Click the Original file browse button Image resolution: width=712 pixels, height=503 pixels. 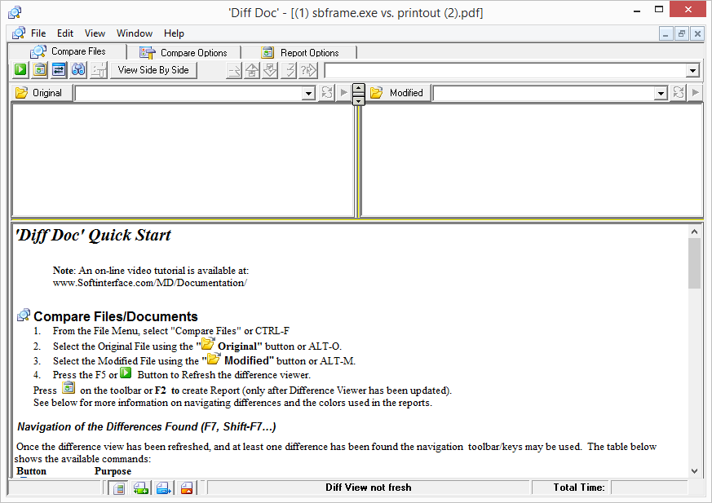point(42,93)
